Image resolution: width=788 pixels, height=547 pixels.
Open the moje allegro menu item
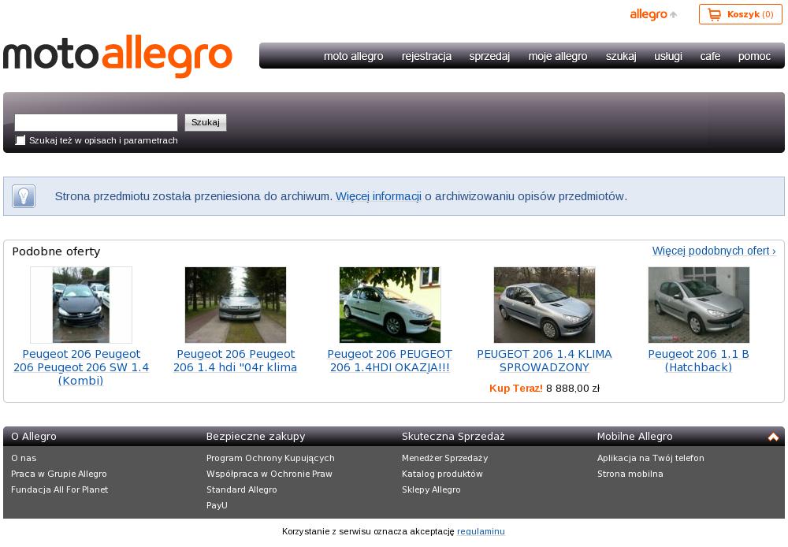558,56
